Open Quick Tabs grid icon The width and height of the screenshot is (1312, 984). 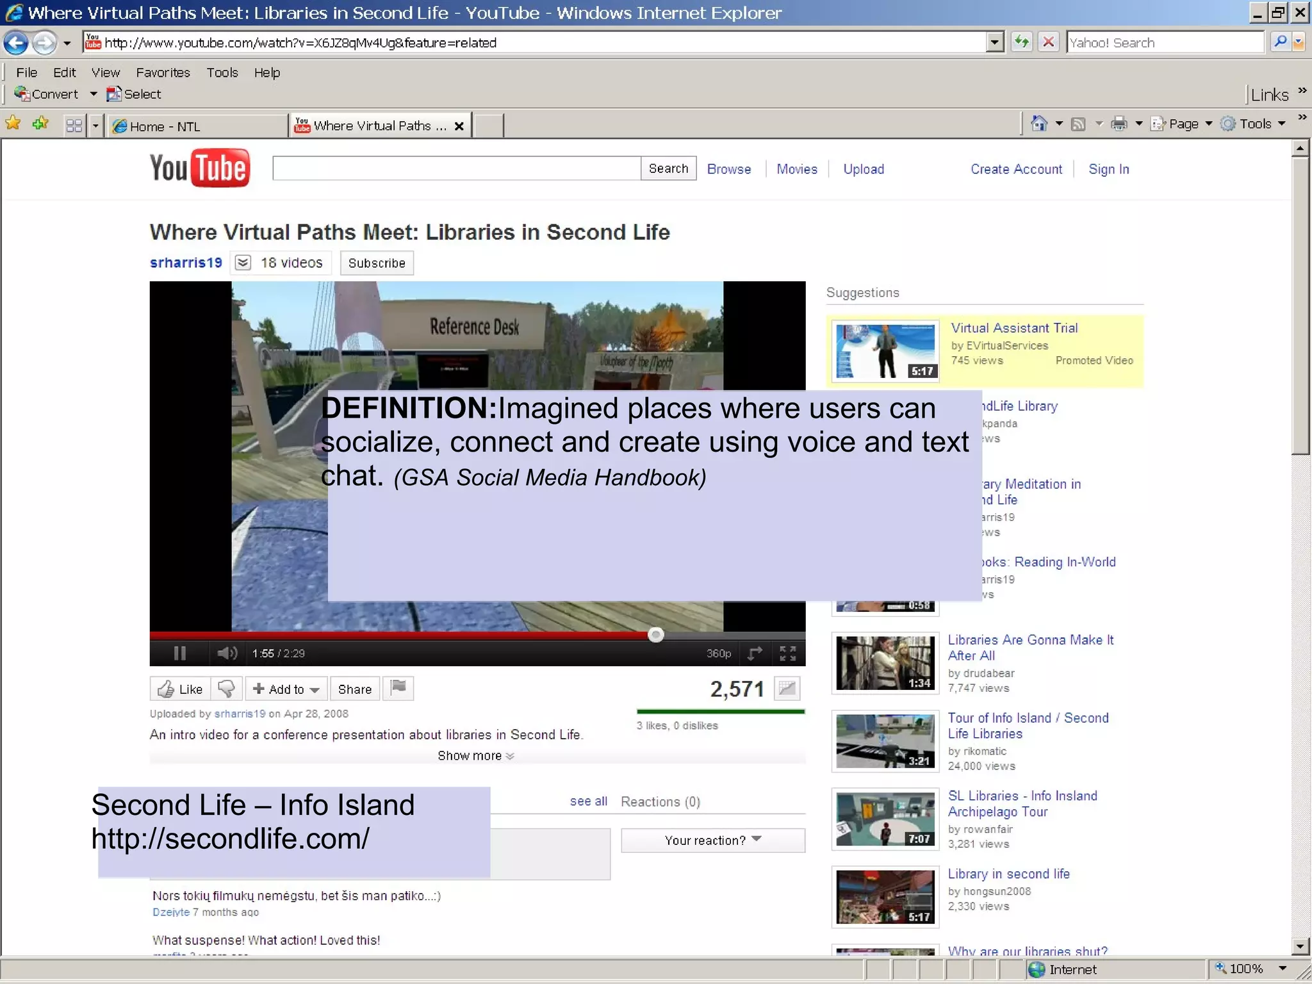pos(74,126)
